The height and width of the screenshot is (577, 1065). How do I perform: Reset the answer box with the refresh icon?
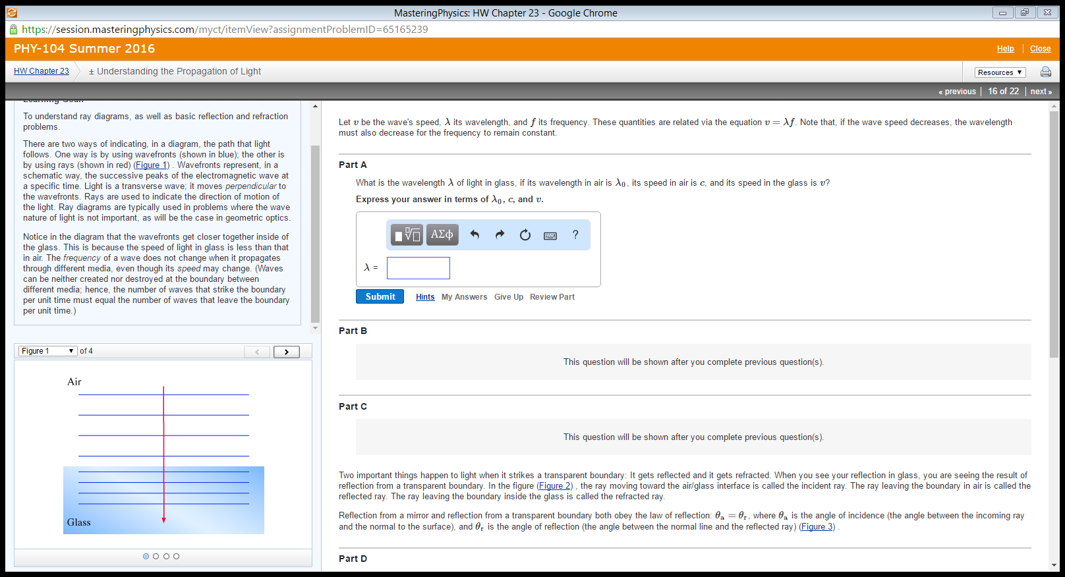tap(525, 234)
